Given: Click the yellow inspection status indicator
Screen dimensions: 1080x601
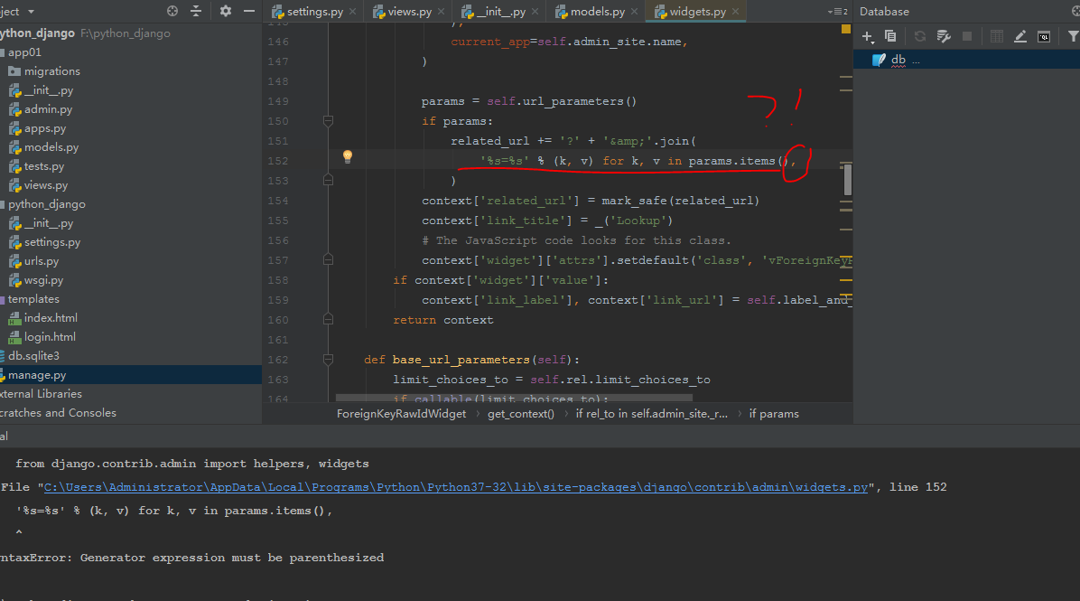Looking at the screenshot, I should click(x=846, y=29).
